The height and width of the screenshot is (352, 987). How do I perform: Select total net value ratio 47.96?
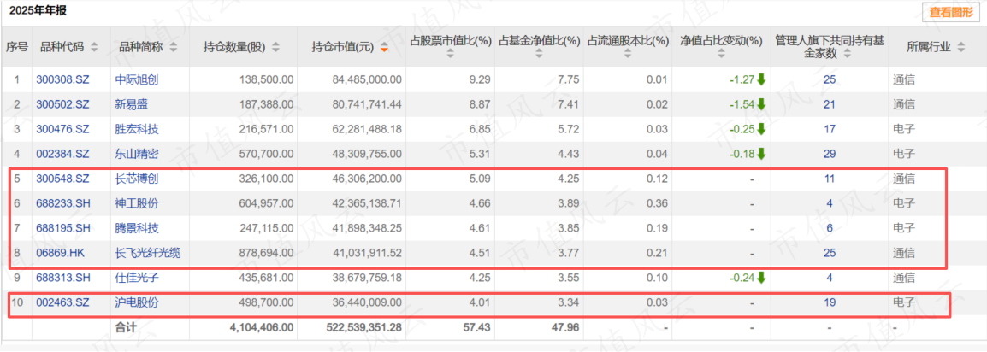(566, 327)
